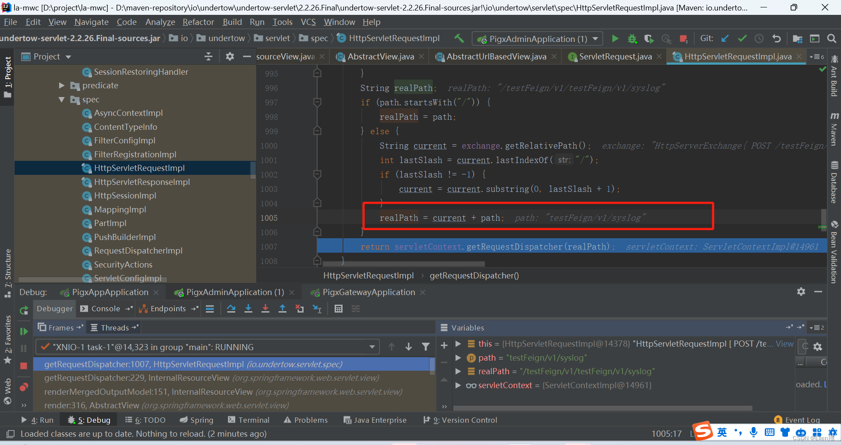Click Git Rollback revert arrow icon
Viewport: 841px width, 445px height.
[776, 38]
